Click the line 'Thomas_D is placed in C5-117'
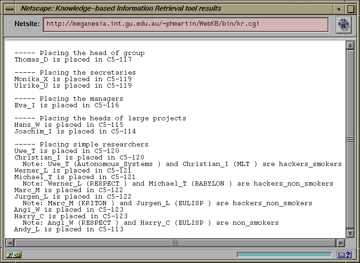 pyautogui.click(x=73, y=60)
